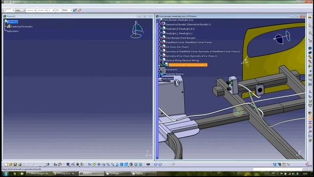Select Product11 root node in left tree
Viewport: 314px width, 177px height.
(x=13, y=22)
